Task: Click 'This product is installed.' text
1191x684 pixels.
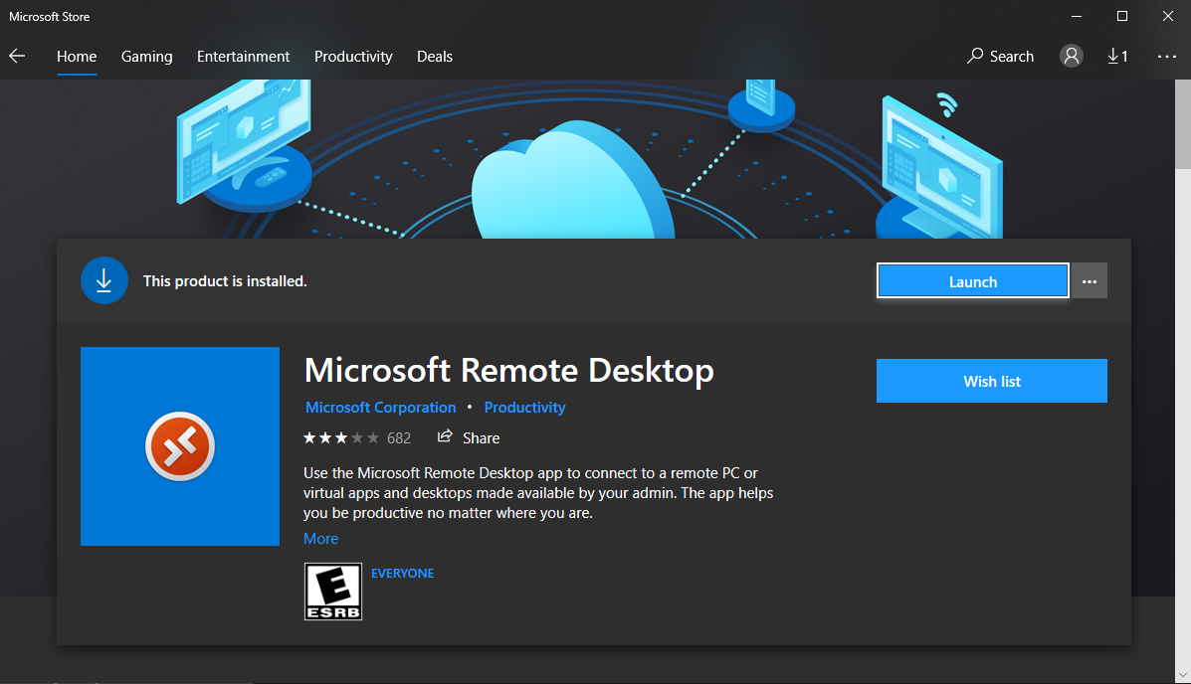Action: pyautogui.click(x=225, y=281)
